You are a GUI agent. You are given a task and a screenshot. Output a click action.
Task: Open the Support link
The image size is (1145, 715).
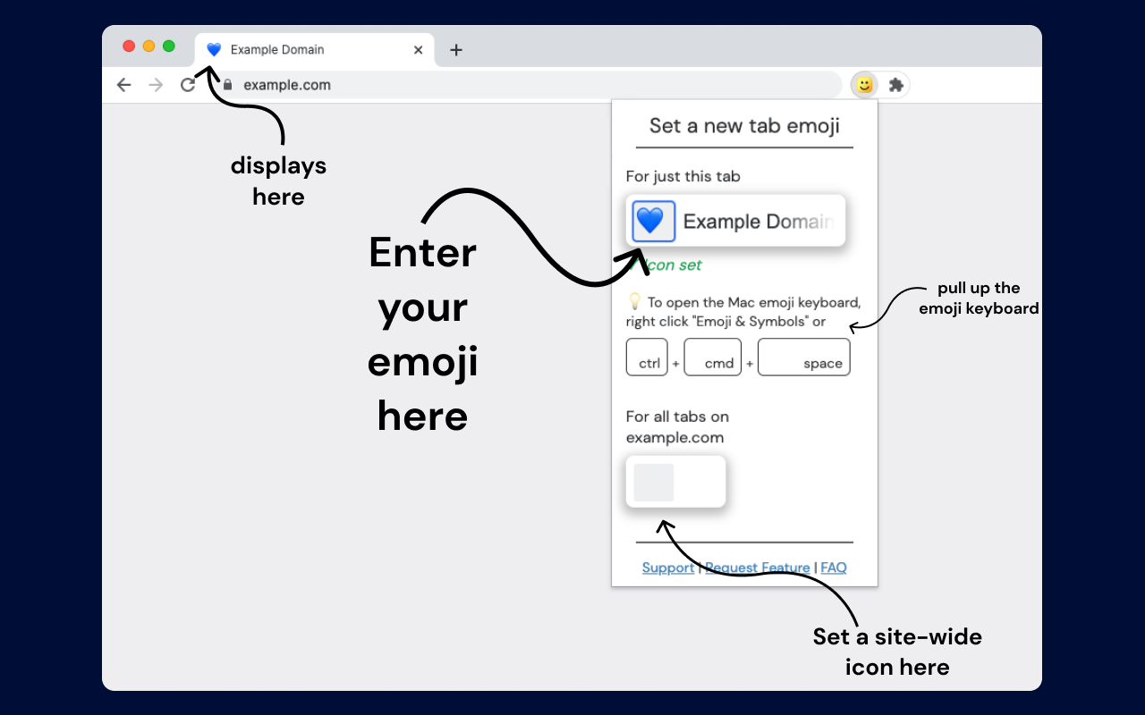click(667, 567)
